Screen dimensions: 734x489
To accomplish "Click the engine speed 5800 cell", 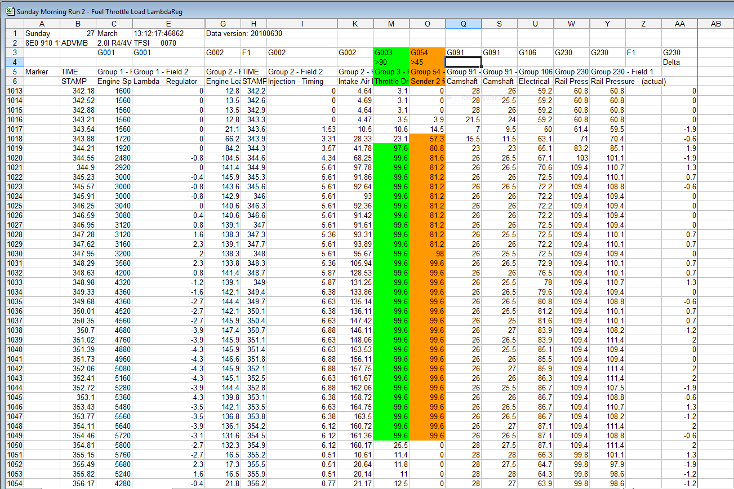I will pos(114,445).
